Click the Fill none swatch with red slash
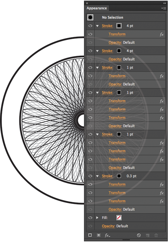The height and width of the screenshot is (242, 168). [119, 218]
